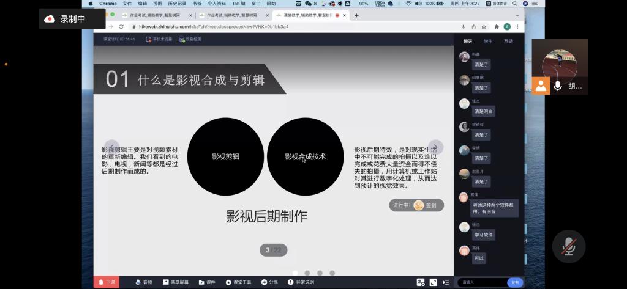Click the 下课 end class button
The image size is (627, 289).
106,282
